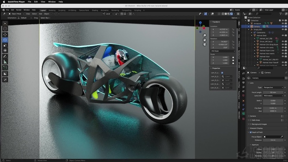
Task: Click the focus object eyedropper icon
Action: (281, 136)
